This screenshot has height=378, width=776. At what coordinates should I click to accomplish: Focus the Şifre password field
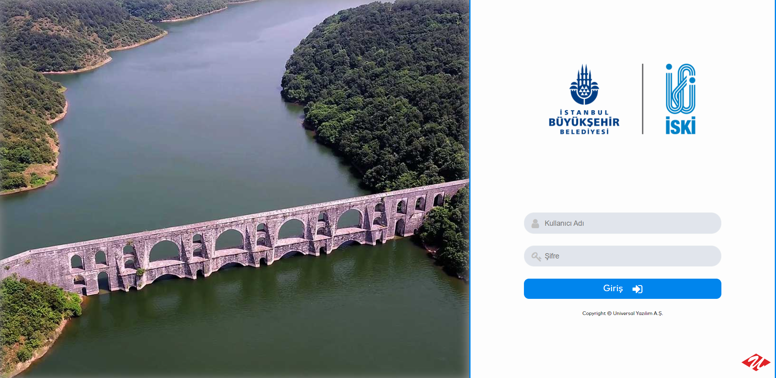click(622, 256)
